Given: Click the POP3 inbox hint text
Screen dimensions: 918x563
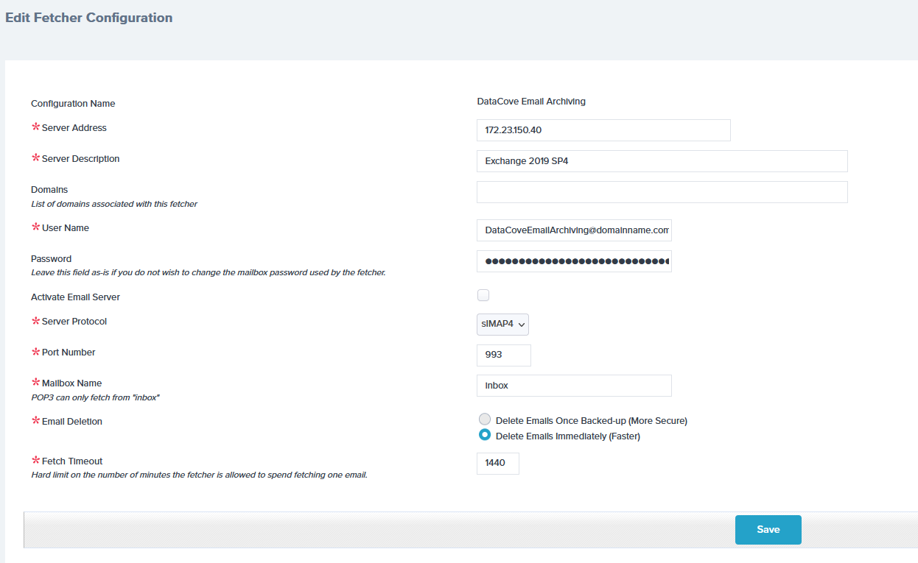Looking at the screenshot, I should [x=96, y=397].
